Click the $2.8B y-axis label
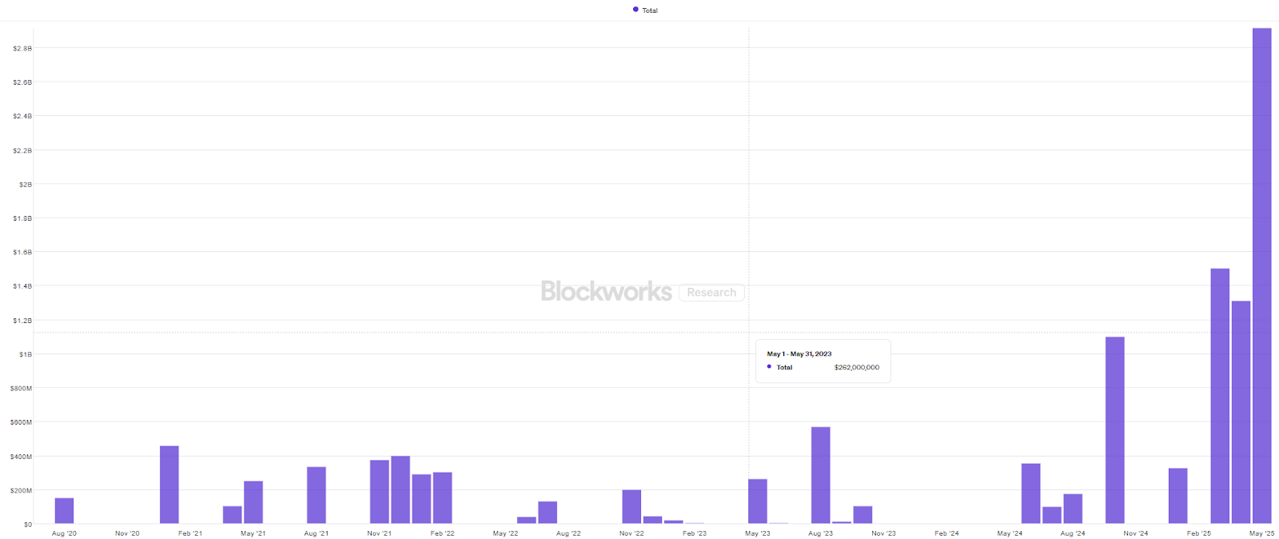Viewport: 1279px width, 539px height. [x=22, y=49]
